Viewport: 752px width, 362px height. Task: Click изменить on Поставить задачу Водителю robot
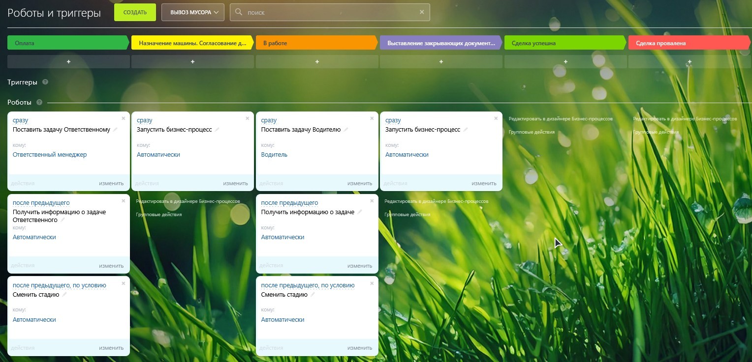[x=359, y=183]
